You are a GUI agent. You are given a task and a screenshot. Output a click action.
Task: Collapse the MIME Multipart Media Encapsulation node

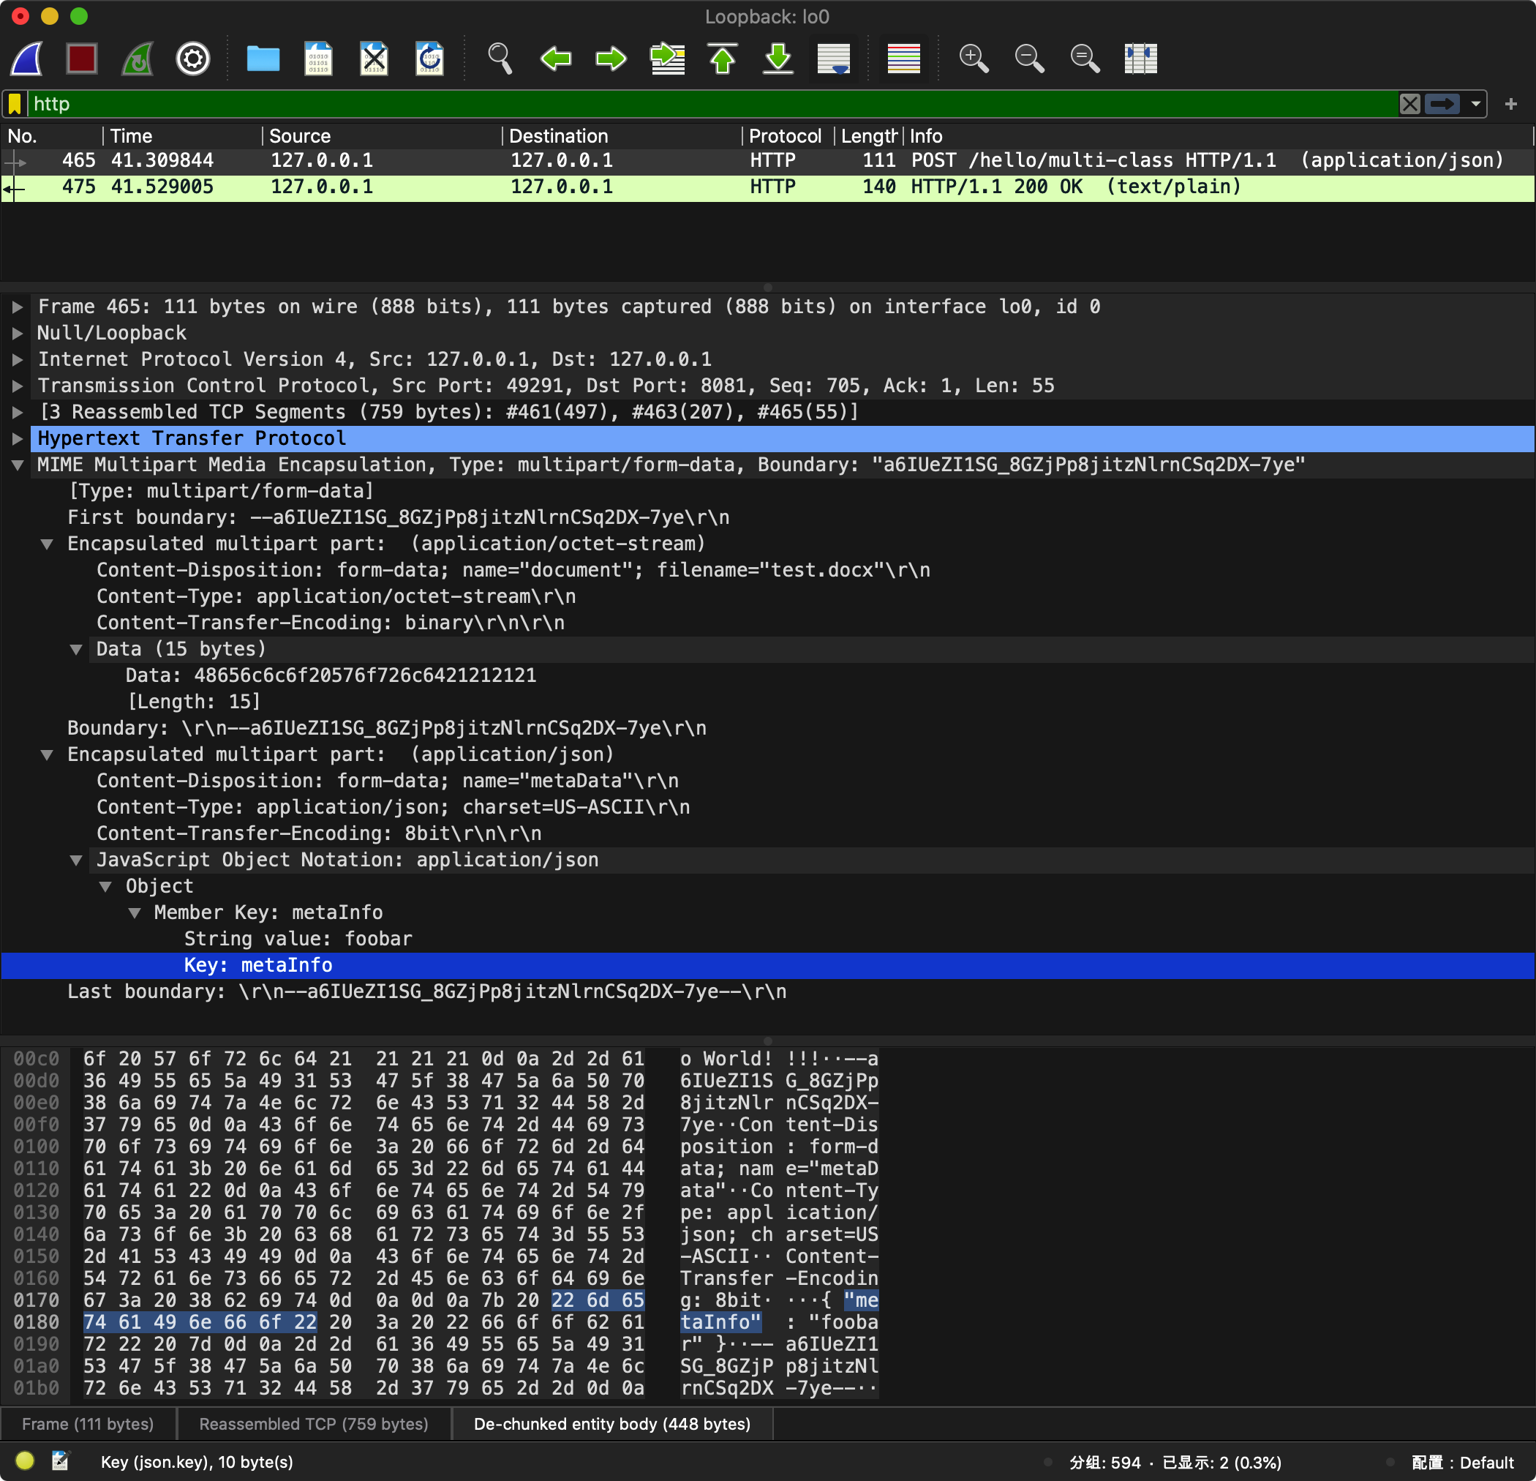click(18, 465)
